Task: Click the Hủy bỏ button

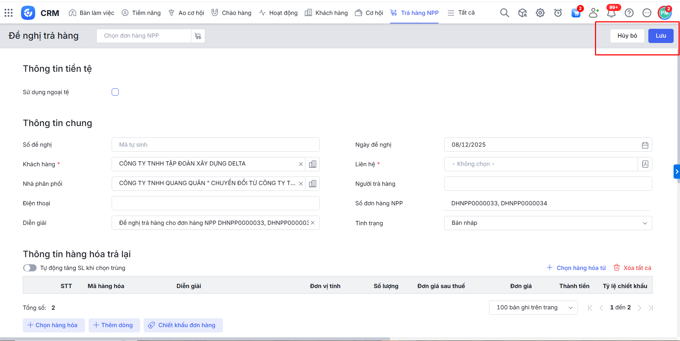Action: [627, 36]
